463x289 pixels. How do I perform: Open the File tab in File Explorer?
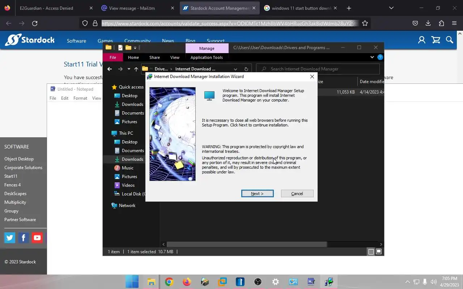click(x=113, y=57)
